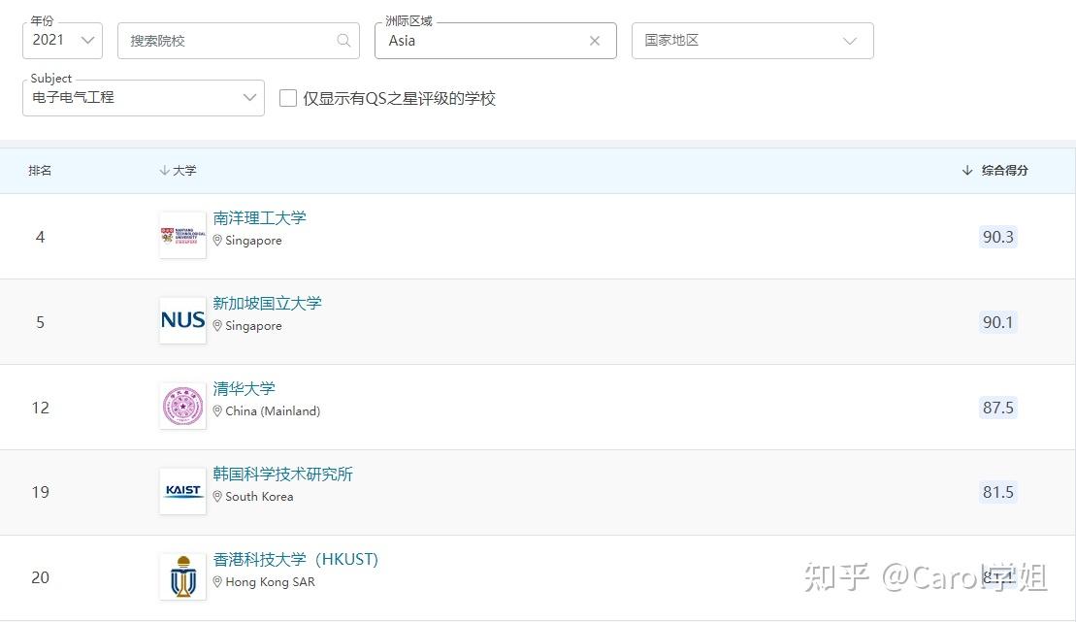This screenshot has height=622, width=1076.
Task: Sort by overall score column
Action: click(995, 170)
